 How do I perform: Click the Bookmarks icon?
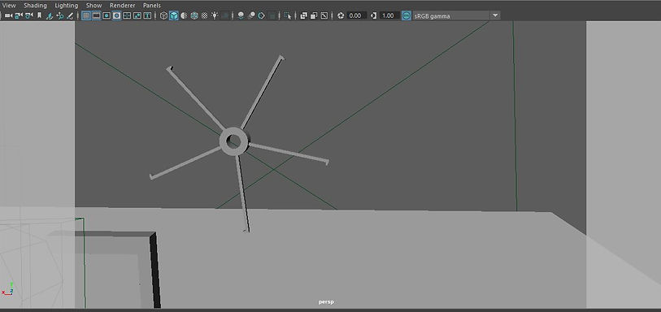(x=39, y=15)
